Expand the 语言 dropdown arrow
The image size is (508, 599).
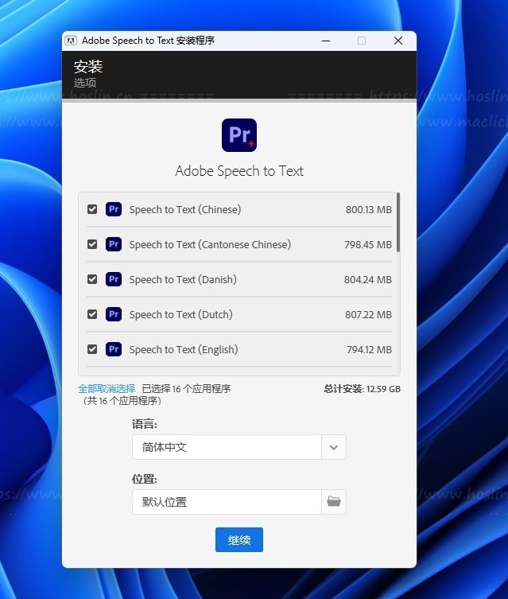pyautogui.click(x=334, y=447)
